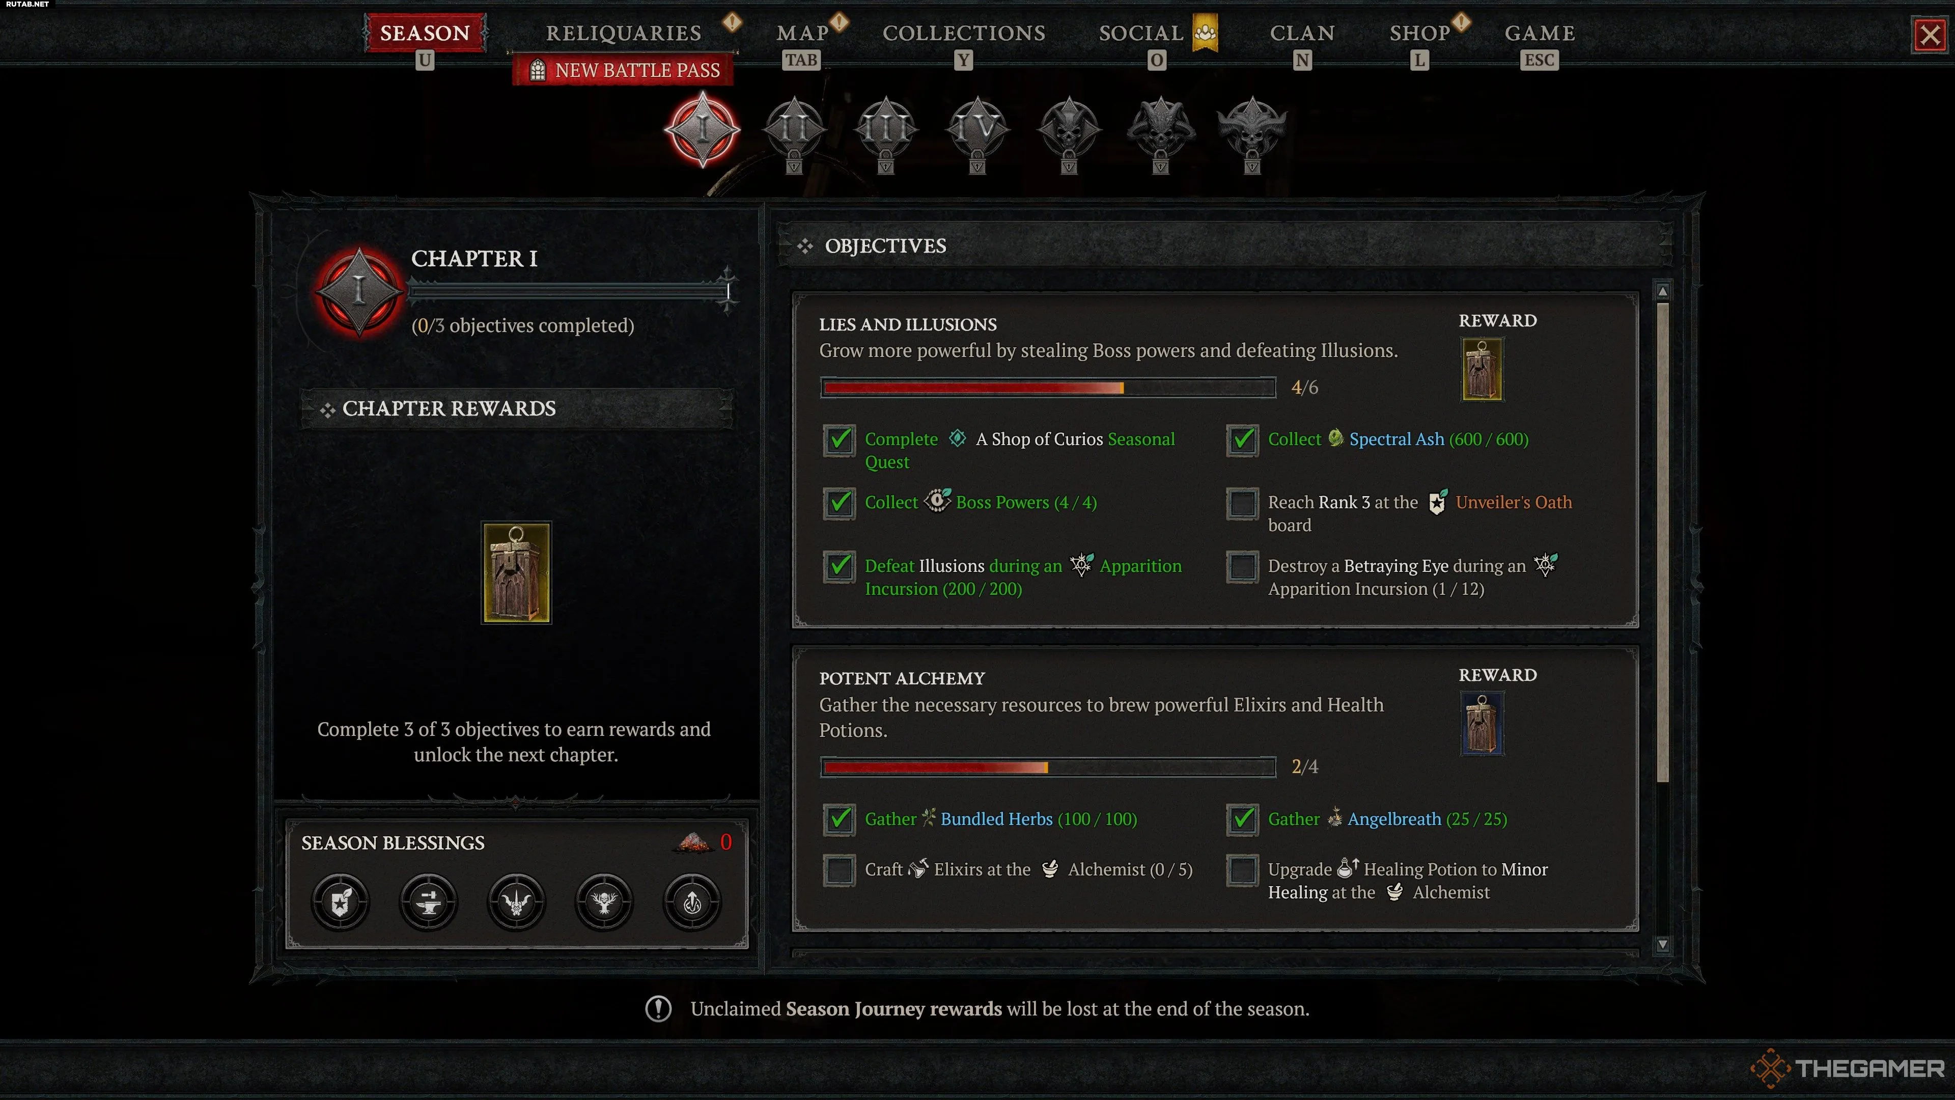Click the last Season Blessing flame icon
Image resolution: width=1955 pixels, height=1100 pixels.
tap(692, 902)
